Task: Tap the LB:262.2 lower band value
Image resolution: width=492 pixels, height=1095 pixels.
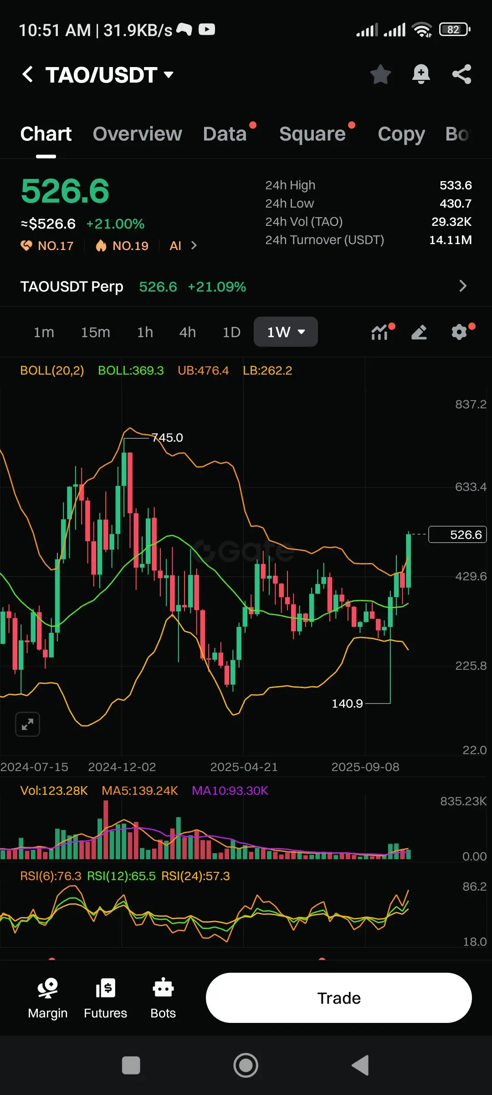Action: pos(267,370)
